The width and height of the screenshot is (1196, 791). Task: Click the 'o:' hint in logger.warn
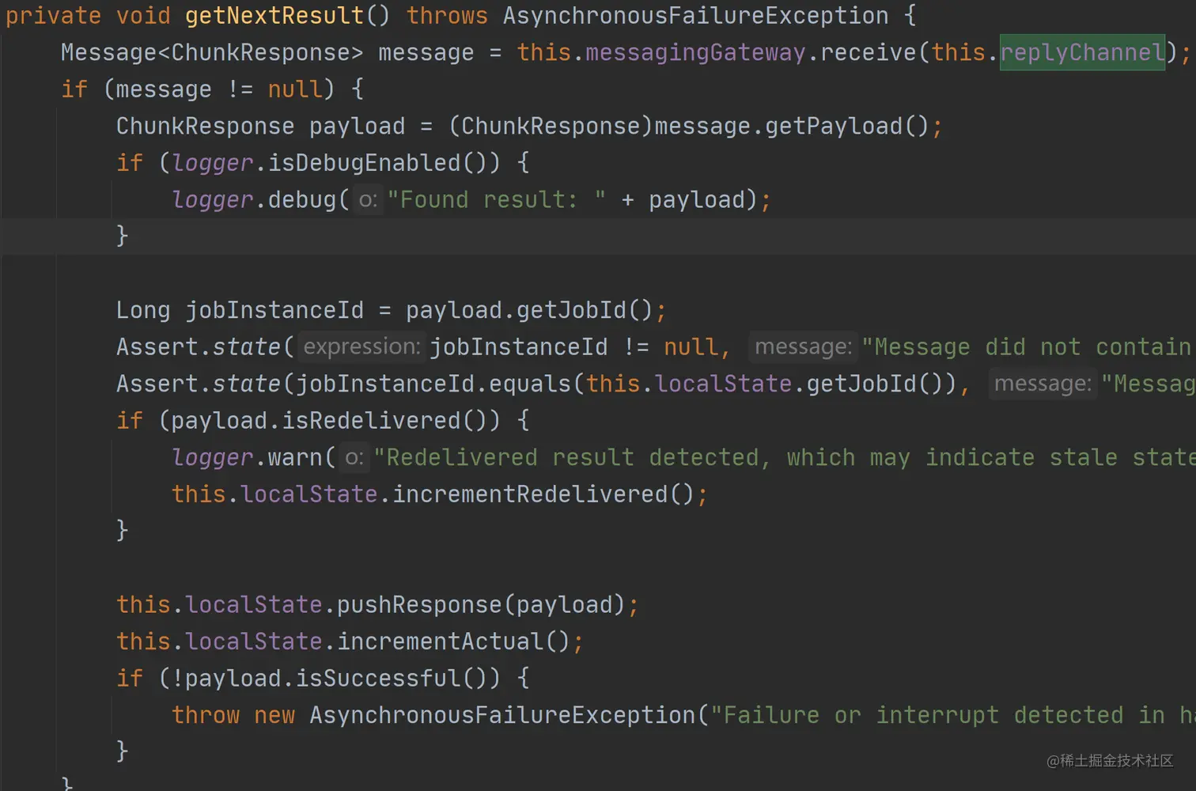(354, 457)
